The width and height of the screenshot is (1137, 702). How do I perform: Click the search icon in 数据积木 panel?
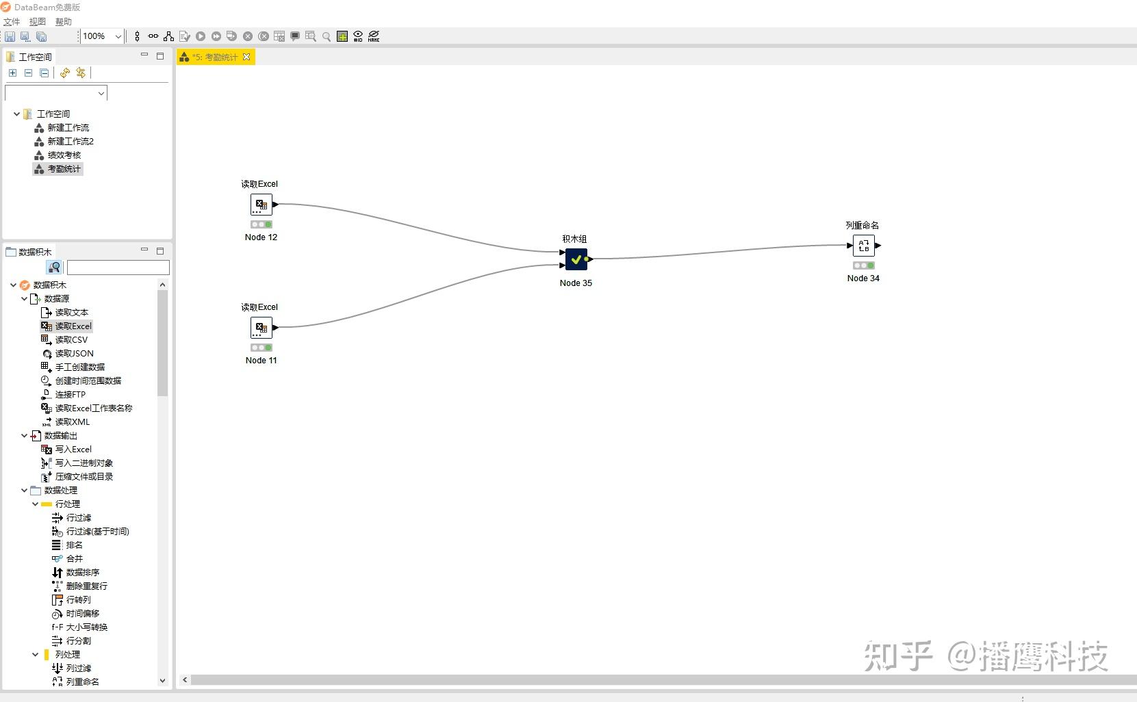tap(54, 268)
